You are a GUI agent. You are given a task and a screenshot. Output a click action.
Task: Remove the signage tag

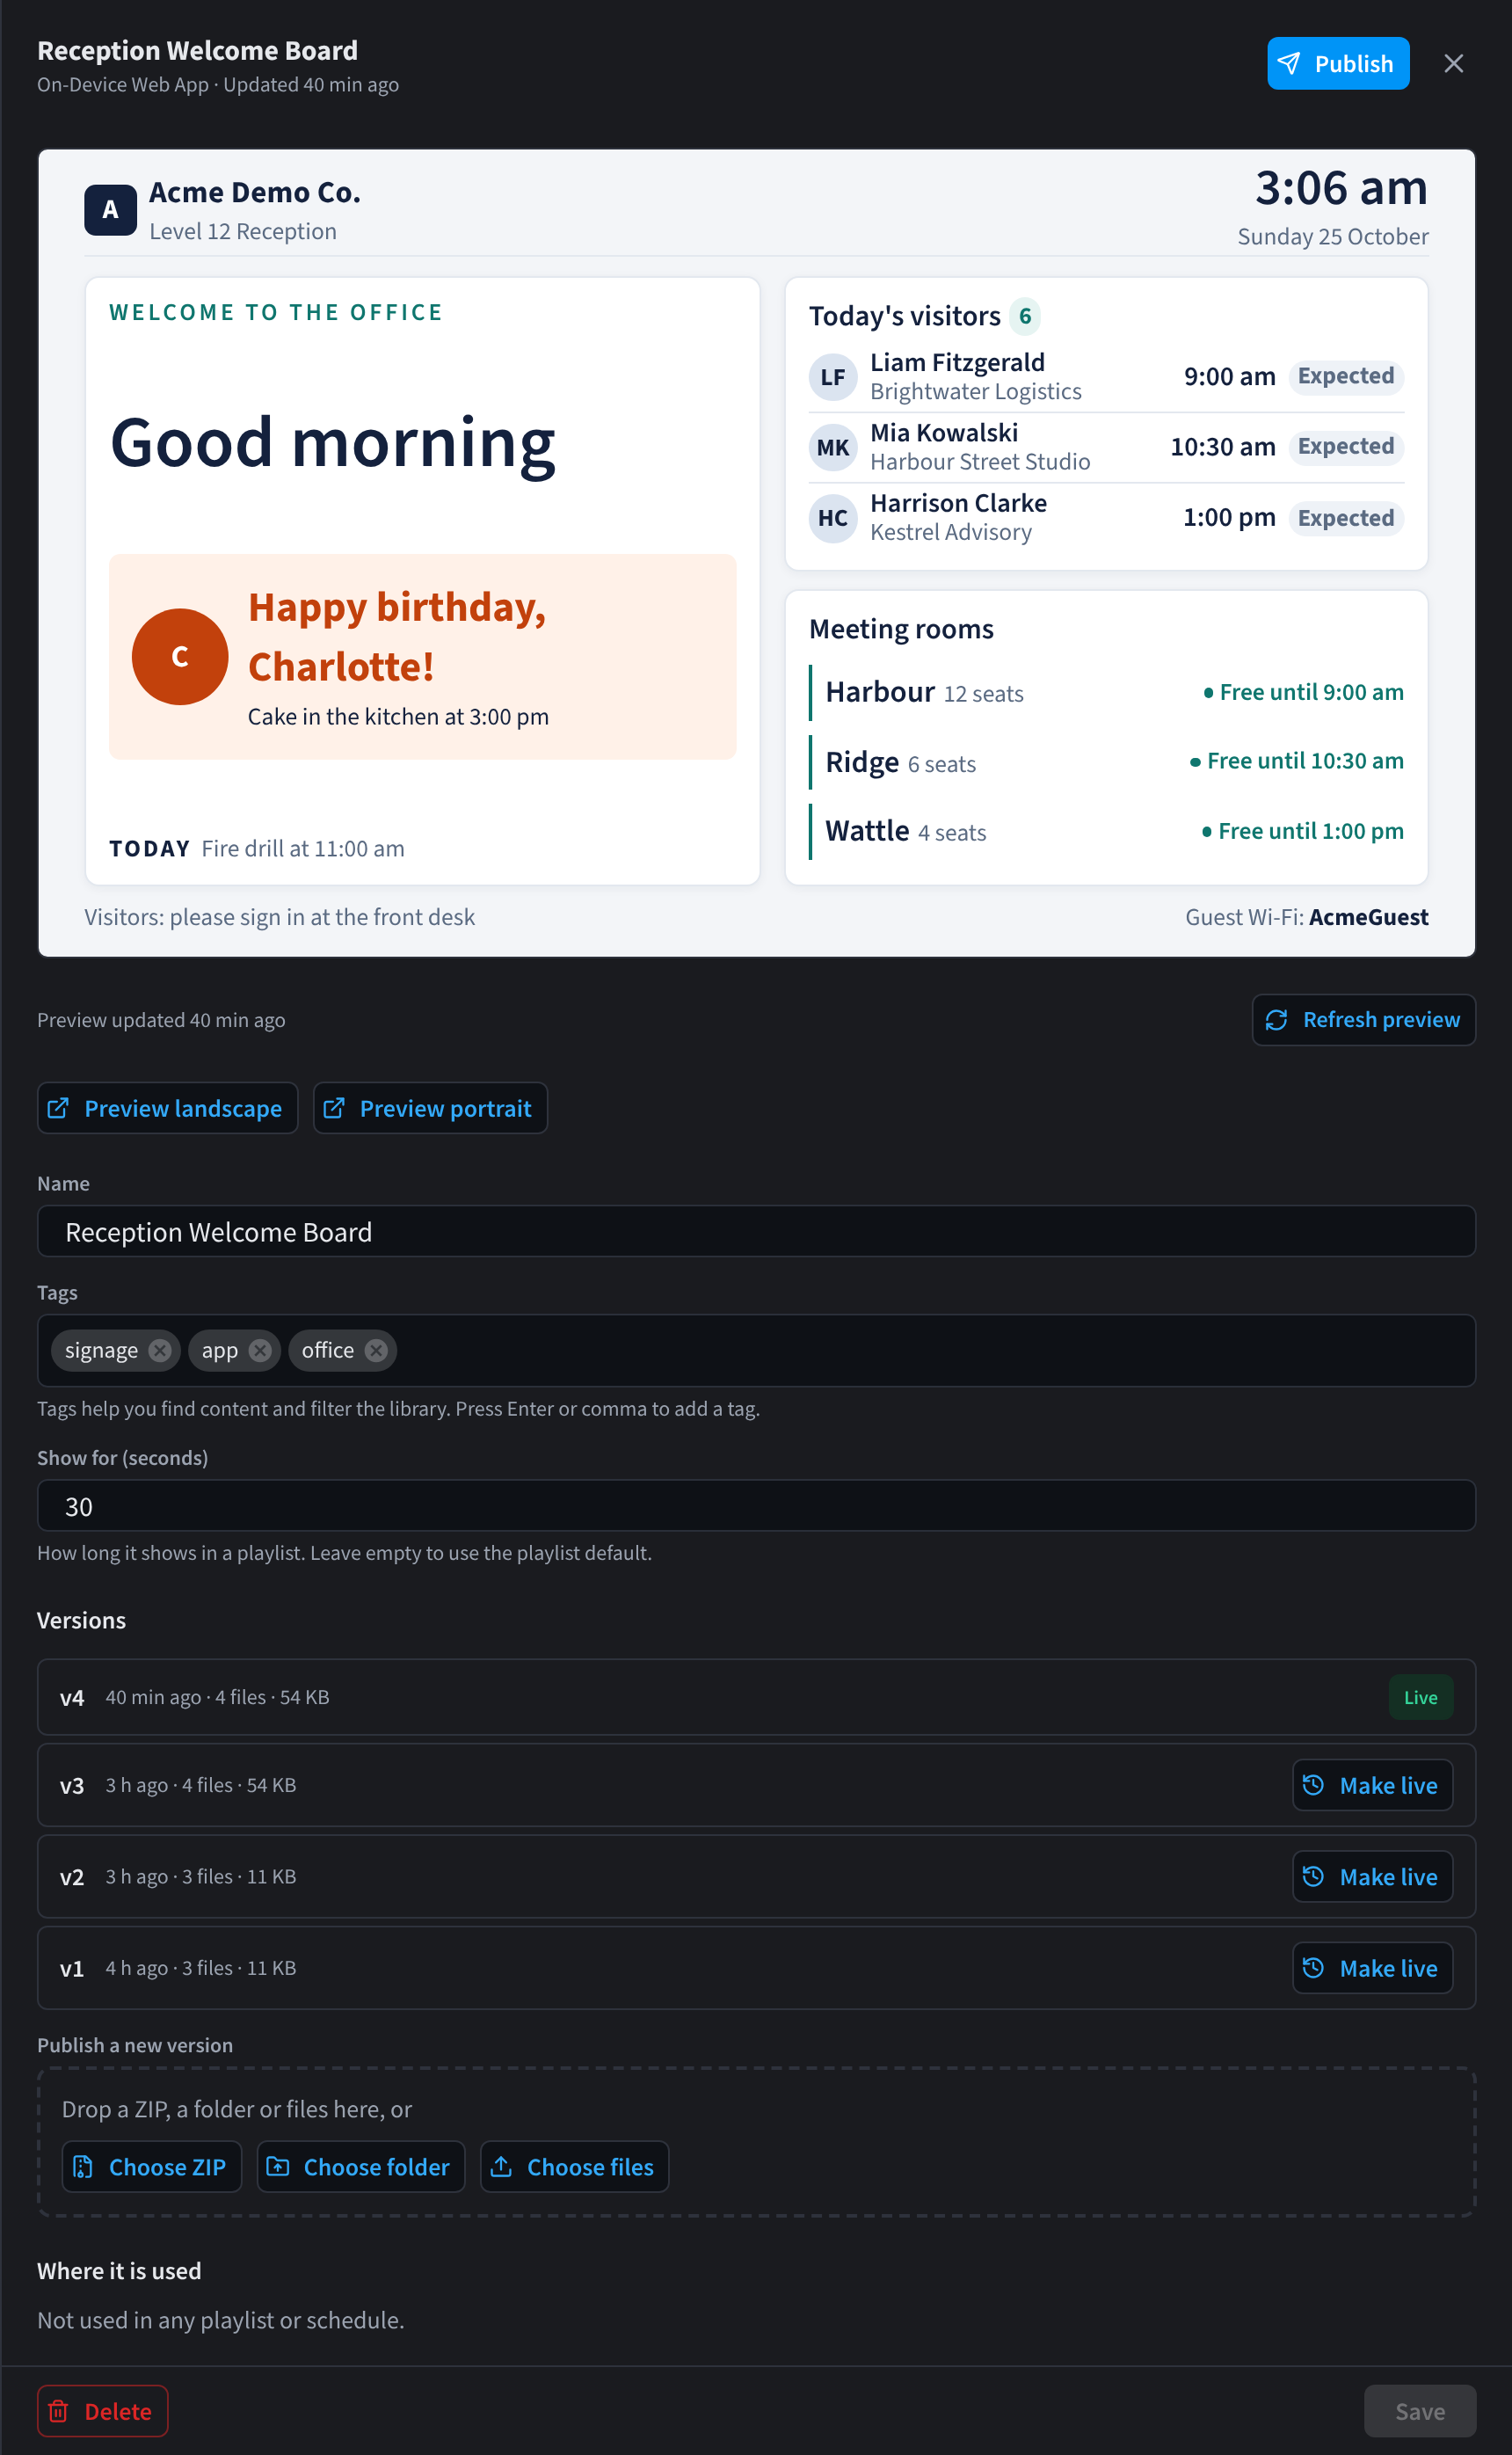160,1351
